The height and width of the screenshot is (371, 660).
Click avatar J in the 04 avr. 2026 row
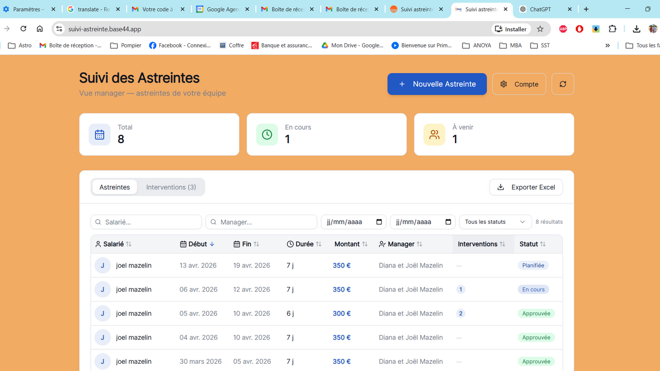tap(103, 338)
